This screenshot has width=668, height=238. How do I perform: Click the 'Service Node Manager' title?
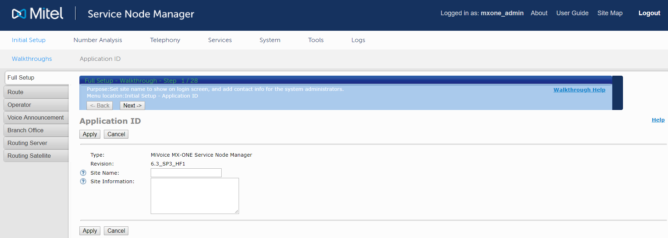(x=141, y=14)
